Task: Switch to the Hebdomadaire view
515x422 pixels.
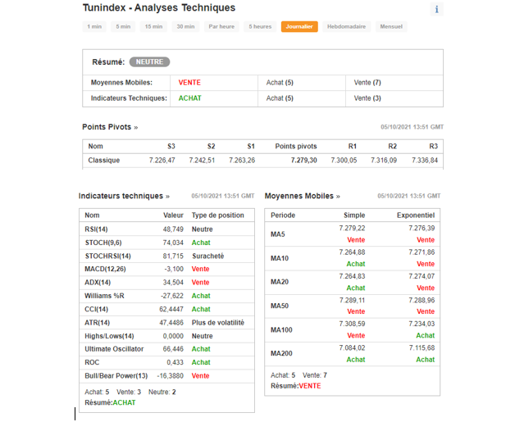Action: pyautogui.click(x=345, y=26)
